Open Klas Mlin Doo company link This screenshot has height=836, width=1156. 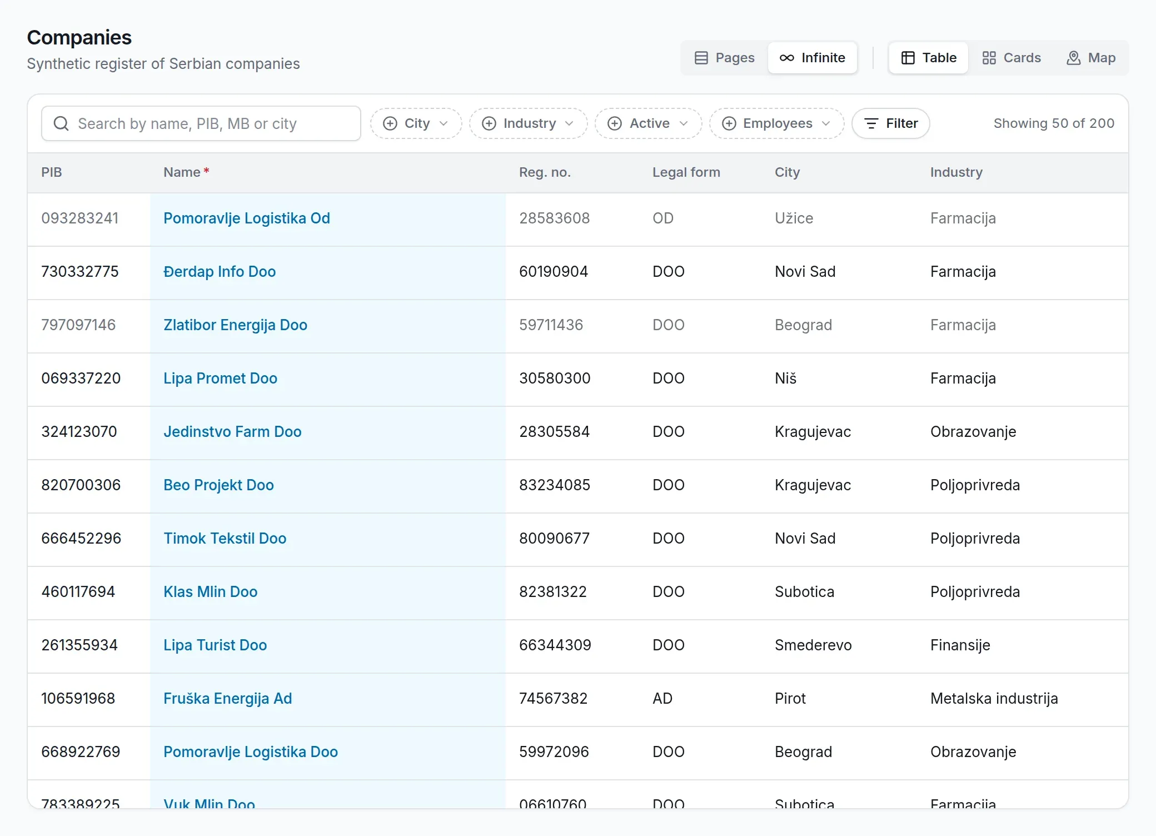(x=210, y=592)
